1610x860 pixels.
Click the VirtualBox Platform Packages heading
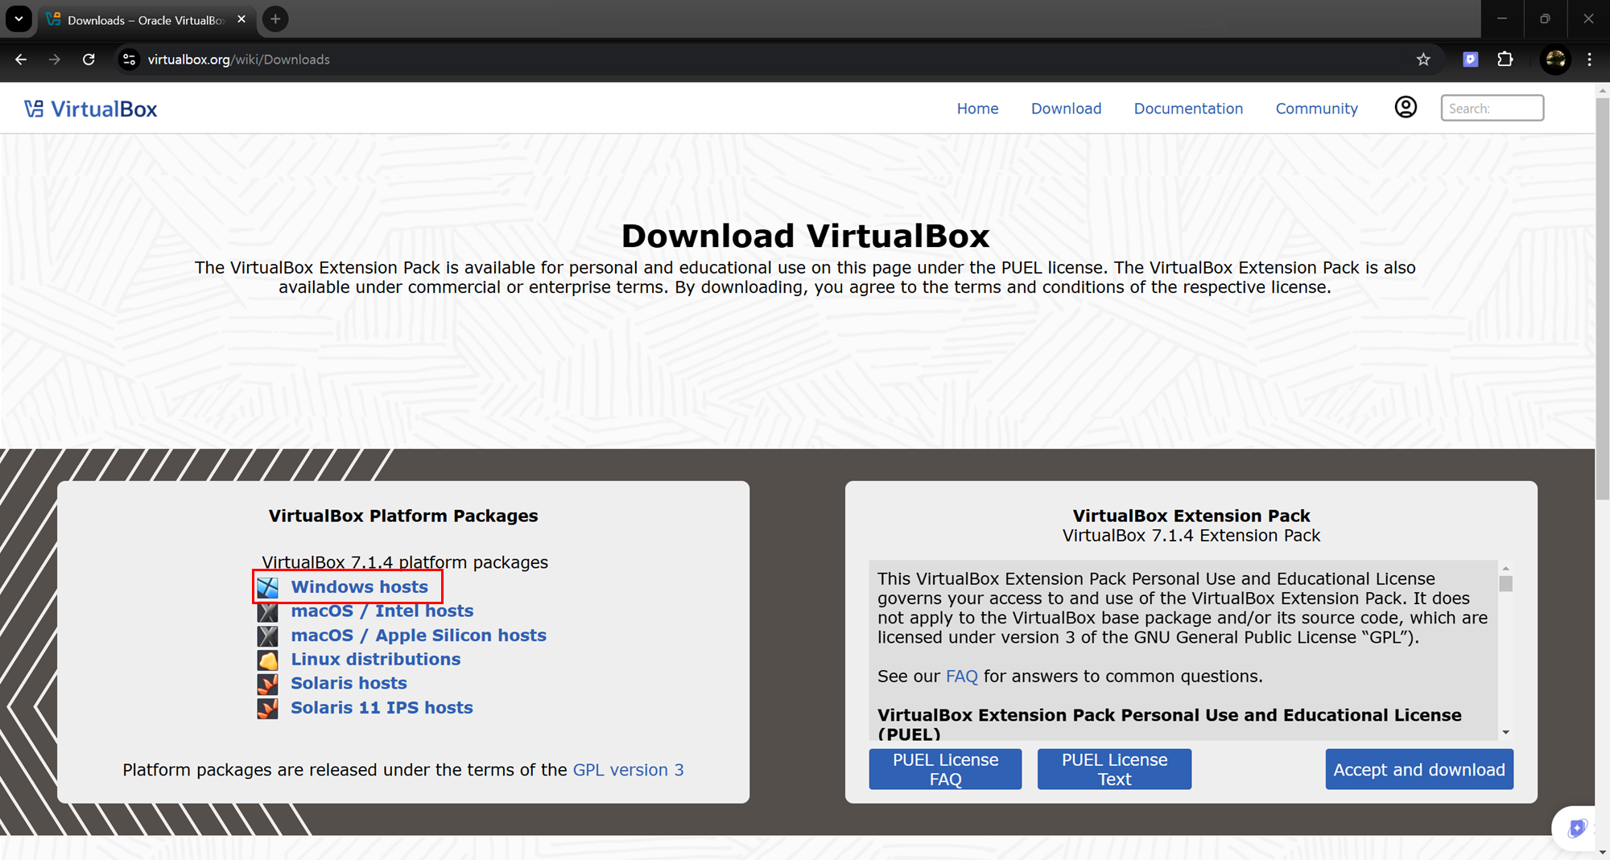[x=403, y=516]
